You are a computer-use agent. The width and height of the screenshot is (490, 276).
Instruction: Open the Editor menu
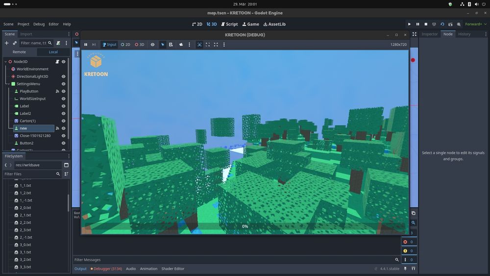[x=53, y=24]
